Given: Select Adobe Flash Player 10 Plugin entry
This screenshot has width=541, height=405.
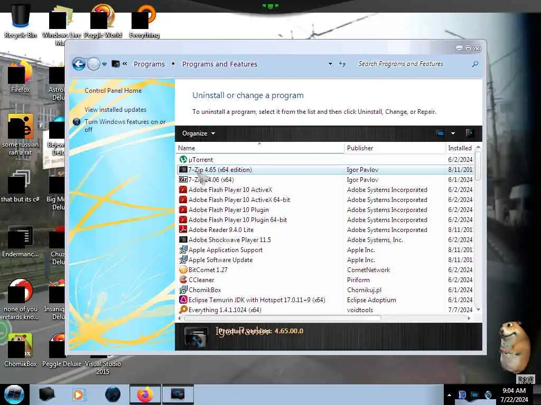Looking at the screenshot, I should 325,210.
